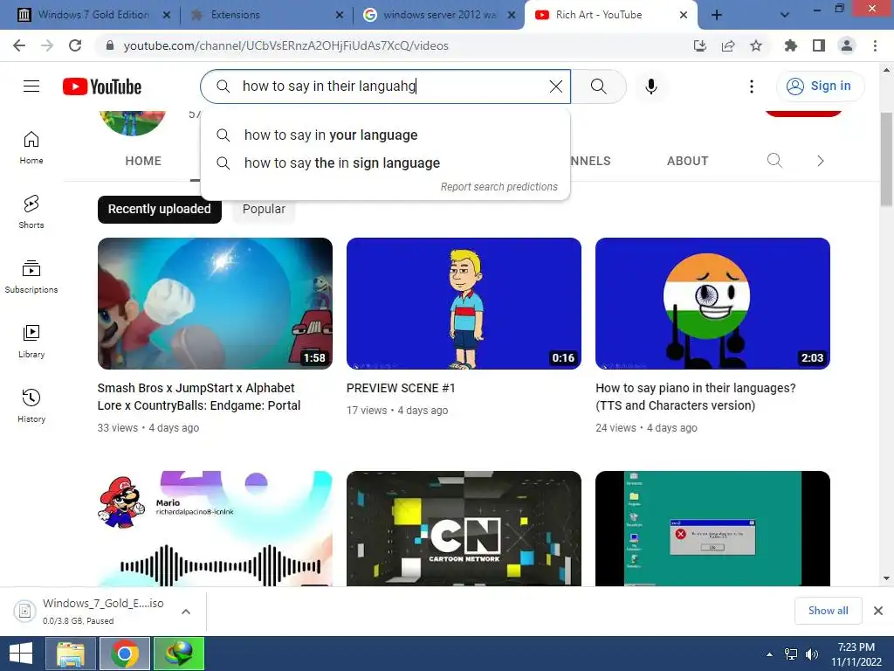The image size is (894, 671).
Task: Click the address bar URL
Action: click(x=286, y=45)
